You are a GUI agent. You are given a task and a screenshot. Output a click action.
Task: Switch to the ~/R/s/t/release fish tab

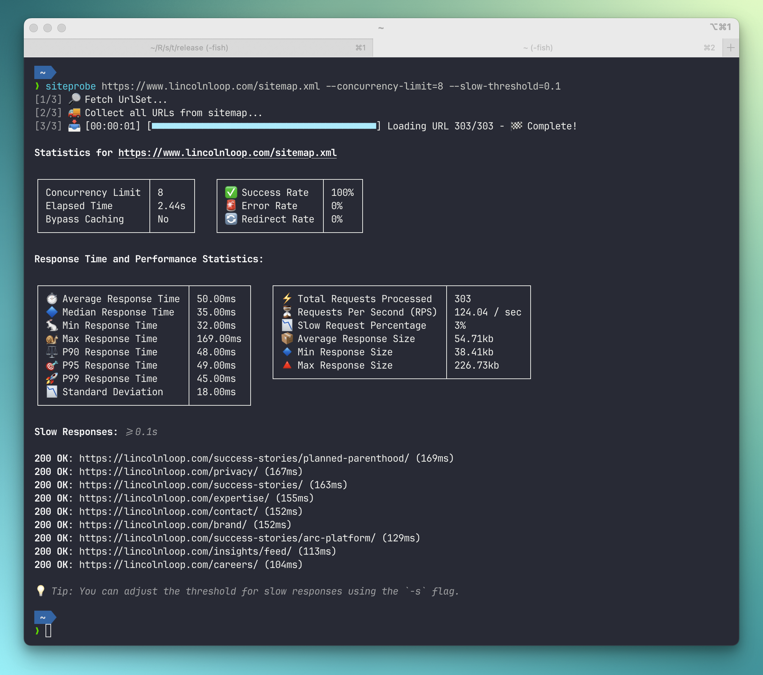pos(189,48)
